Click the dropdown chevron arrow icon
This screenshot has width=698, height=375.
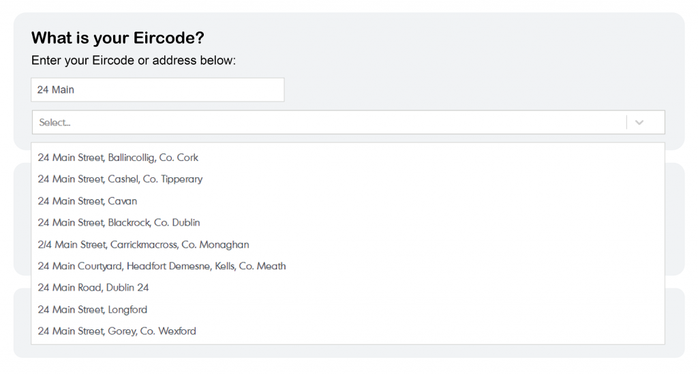639,123
